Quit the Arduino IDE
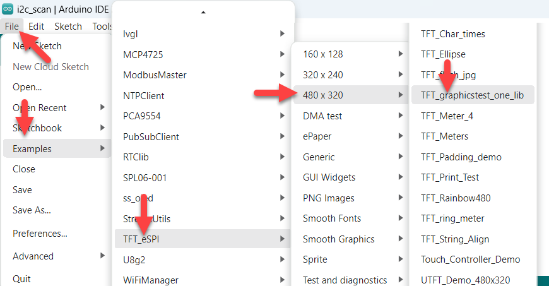The image size is (549, 286). [21, 278]
